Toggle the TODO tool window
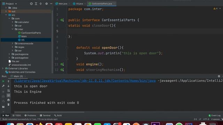Image resolution: width=223 pixels, height=125 pixels. [x=17, y=116]
